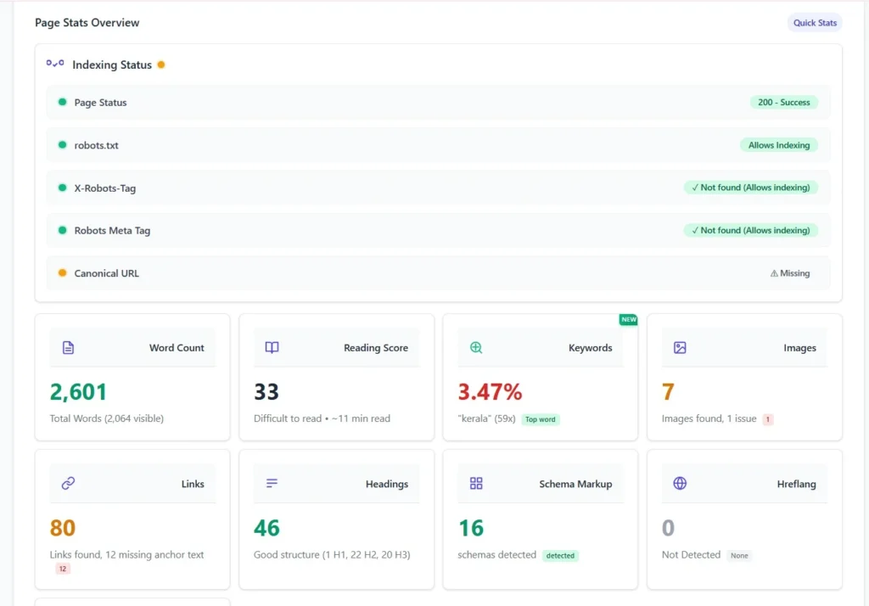Click the Schema Markup grid icon
The image size is (869, 606).
pos(476,484)
